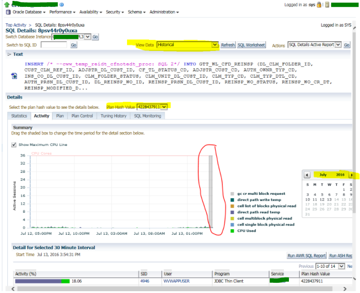Screen dimensions: 360x293
Task: Click the shaded time-period box in chart
Action: click(210, 192)
